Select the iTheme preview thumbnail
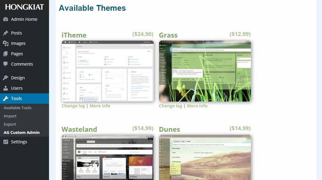This screenshot has height=180, width=322. 108,71
